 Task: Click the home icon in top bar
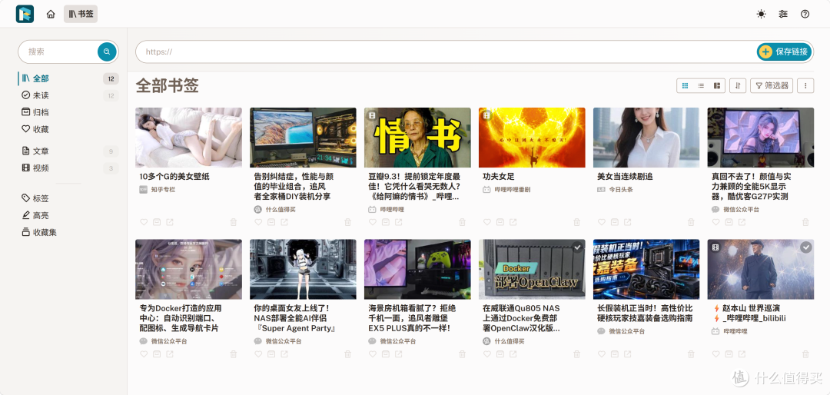pyautogui.click(x=51, y=15)
